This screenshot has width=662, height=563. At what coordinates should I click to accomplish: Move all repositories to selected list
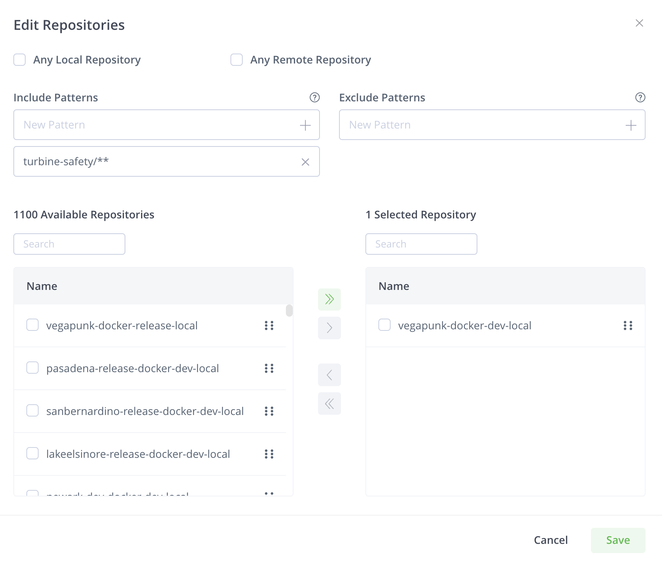point(329,299)
